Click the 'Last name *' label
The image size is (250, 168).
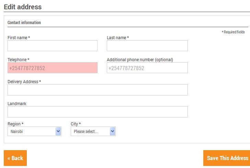pos(118,38)
